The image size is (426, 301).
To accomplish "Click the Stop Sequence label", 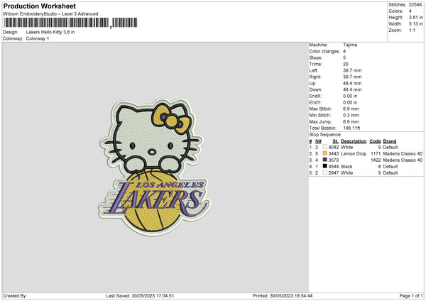I will [325, 134].
